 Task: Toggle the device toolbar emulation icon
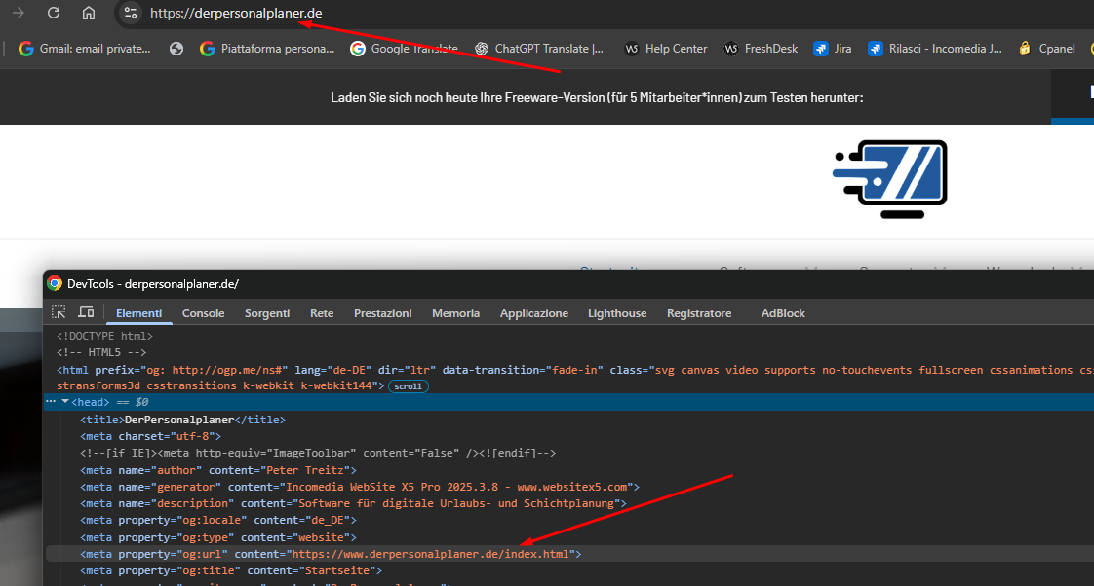click(86, 312)
